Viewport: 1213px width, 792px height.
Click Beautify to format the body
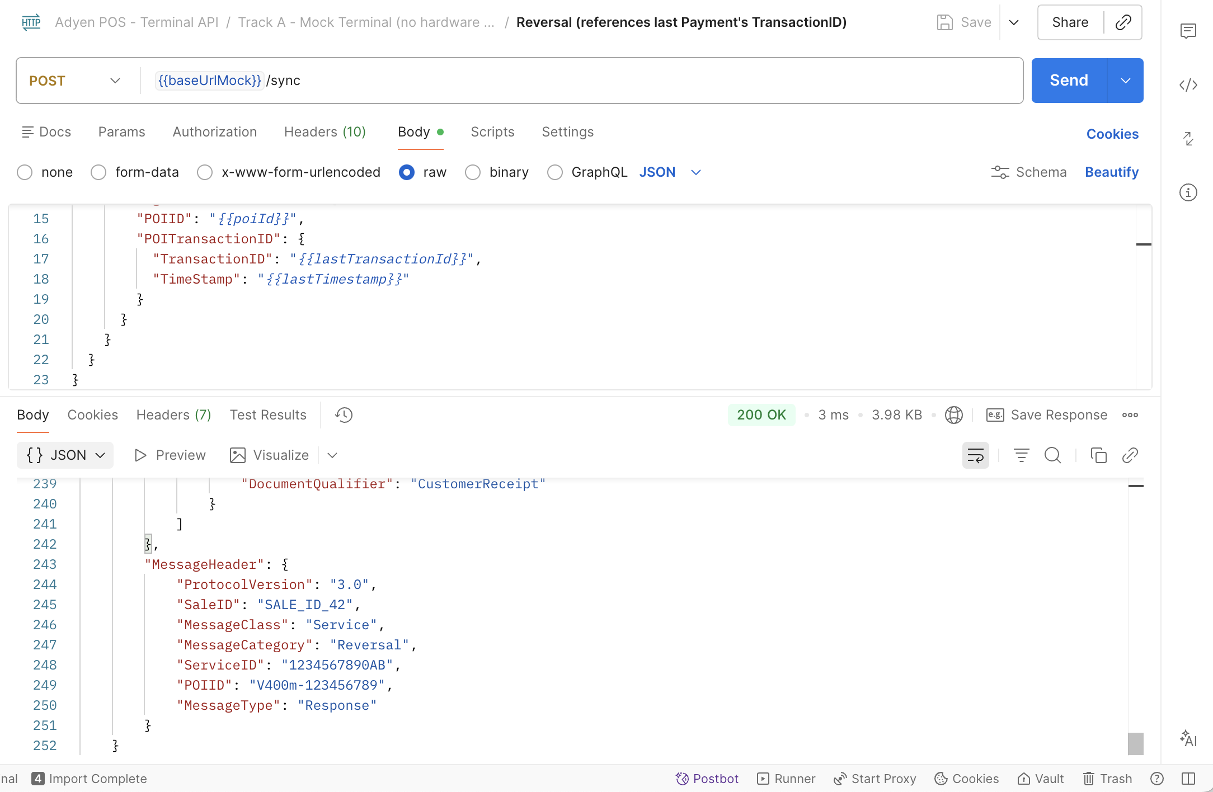pos(1112,172)
